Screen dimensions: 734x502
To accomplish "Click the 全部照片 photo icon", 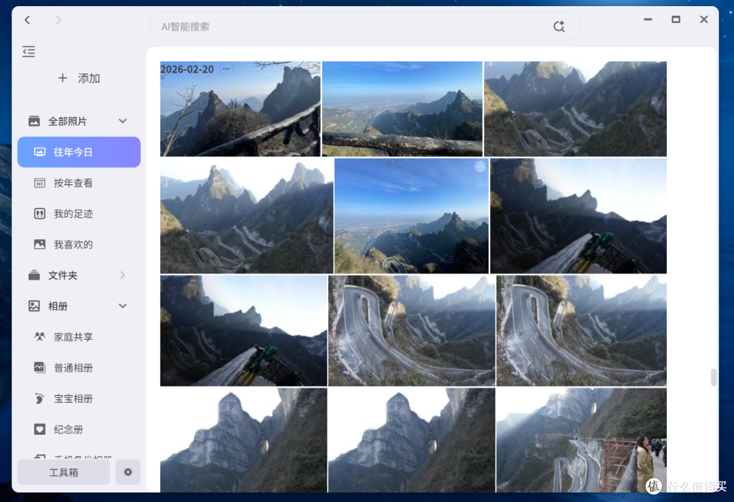I will pyautogui.click(x=34, y=121).
